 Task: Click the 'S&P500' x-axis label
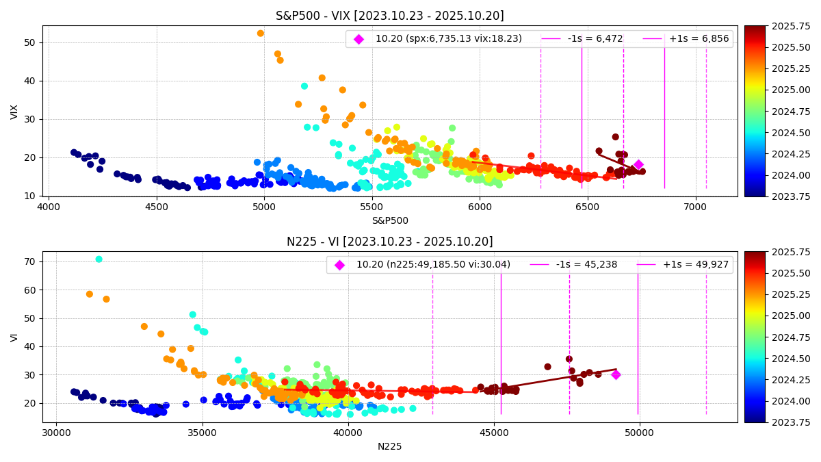pyautogui.click(x=389, y=221)
